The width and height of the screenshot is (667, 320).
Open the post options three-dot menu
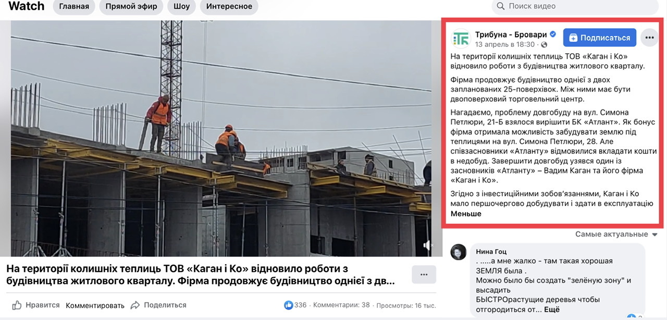pos(649,38)
